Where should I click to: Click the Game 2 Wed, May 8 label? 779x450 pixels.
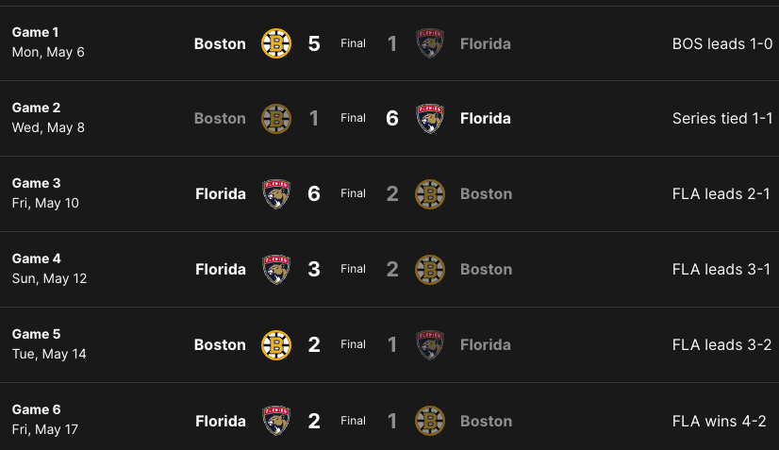pos(48,118)
